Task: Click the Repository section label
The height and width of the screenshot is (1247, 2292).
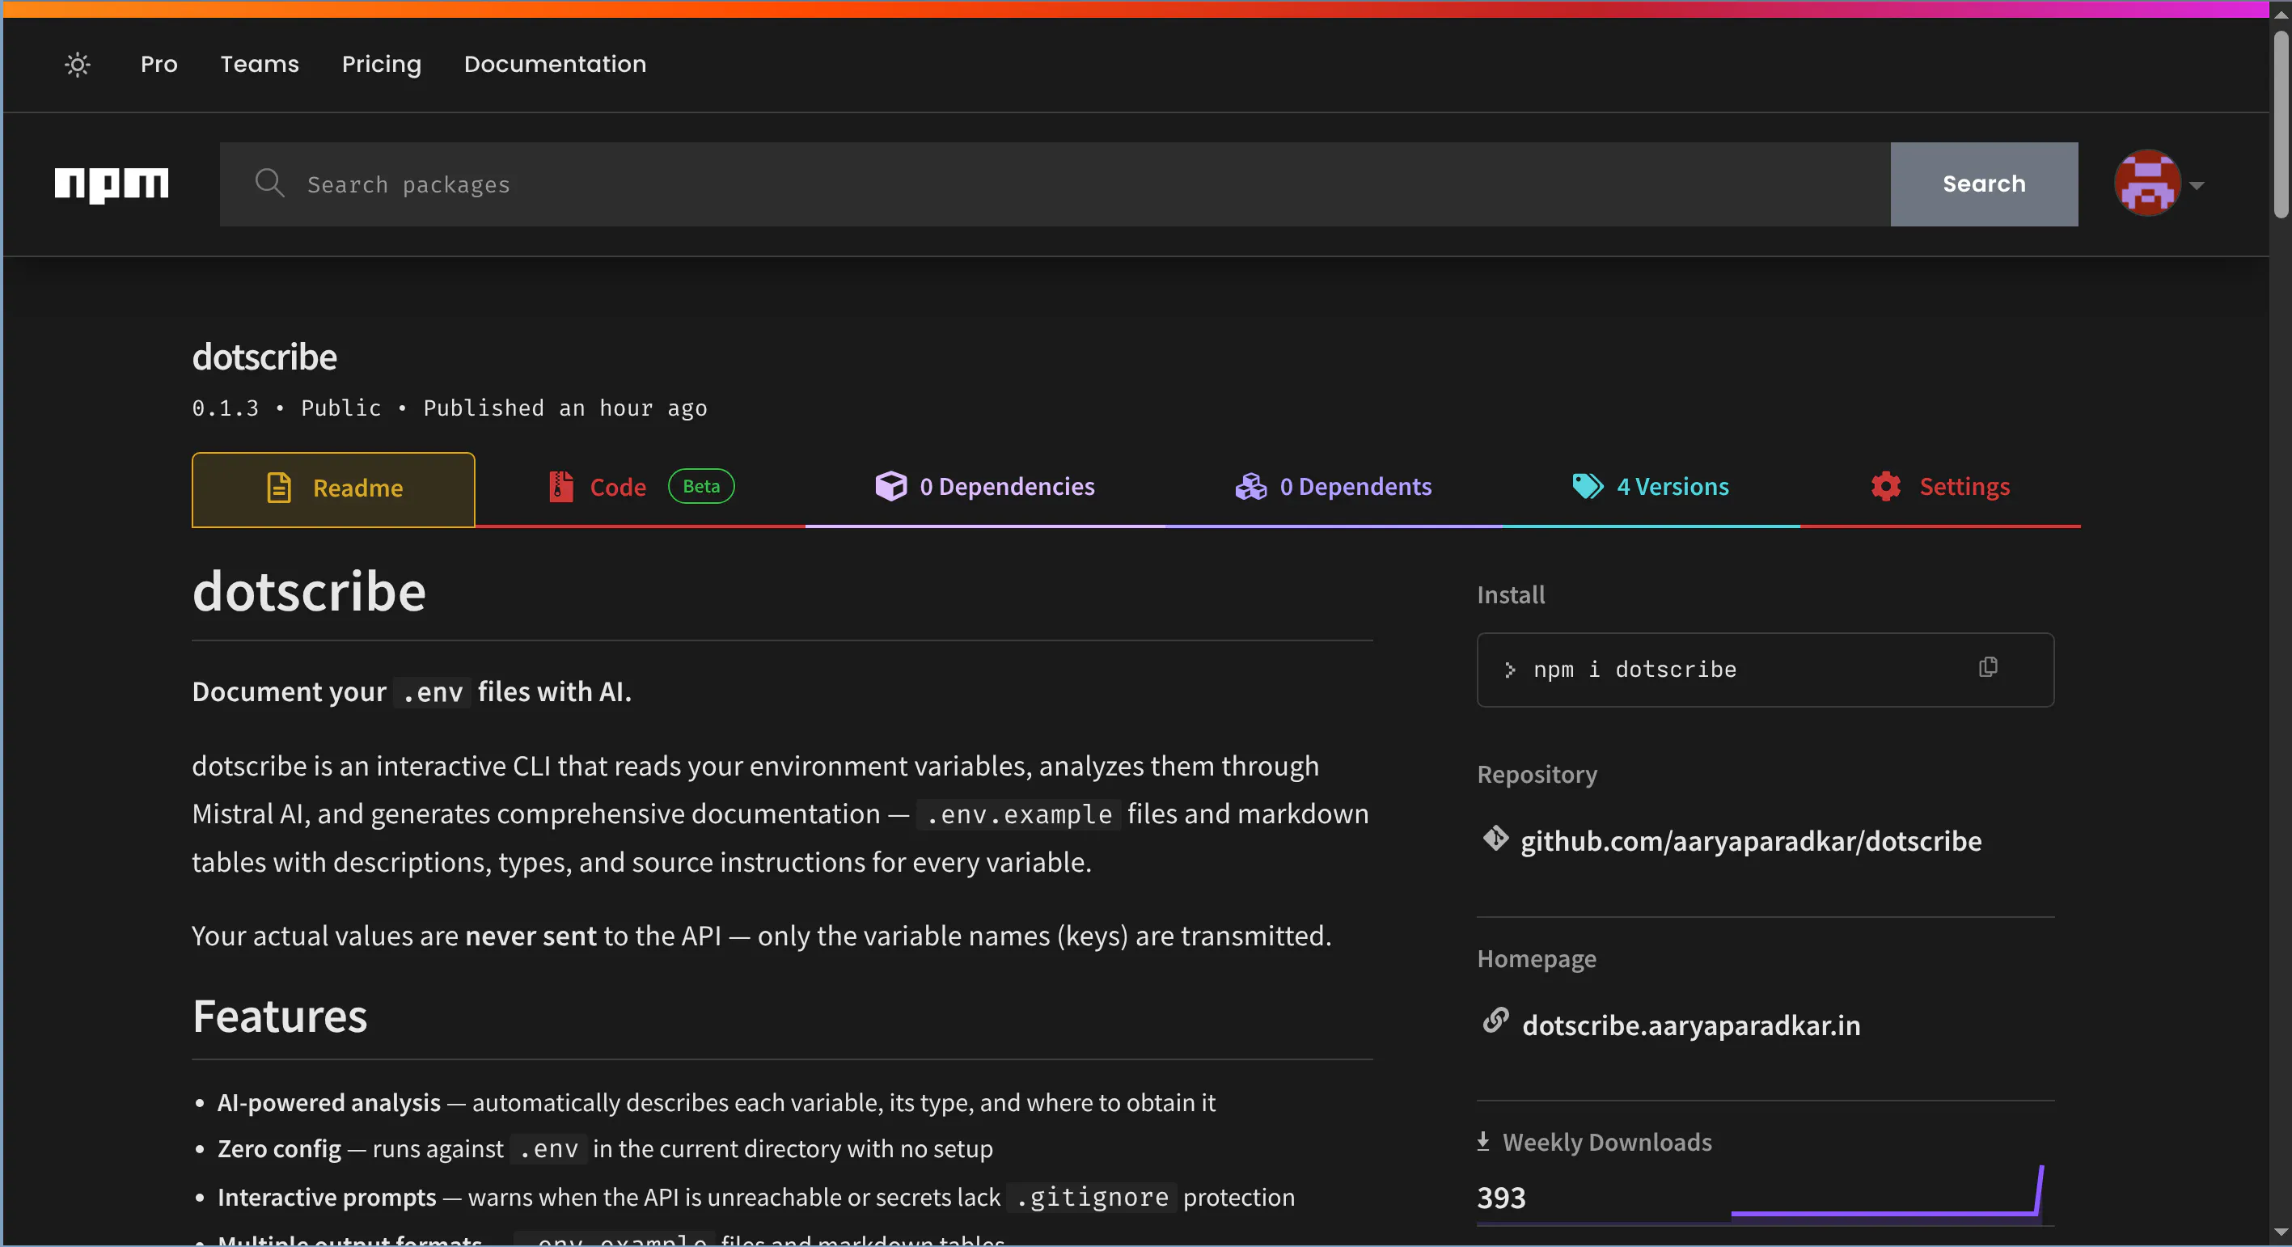Action: click(x=1537, y=774)
